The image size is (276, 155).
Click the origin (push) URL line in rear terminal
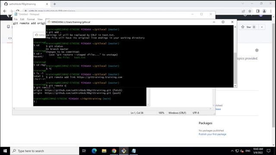77,93
